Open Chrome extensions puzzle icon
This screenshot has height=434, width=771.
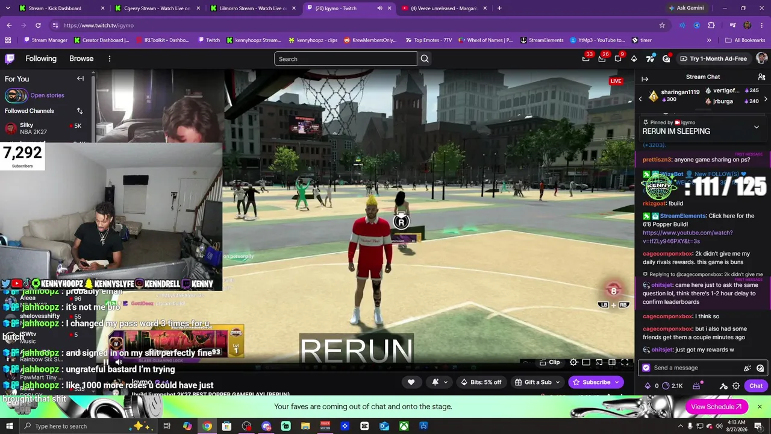click(x=711, y=25)
